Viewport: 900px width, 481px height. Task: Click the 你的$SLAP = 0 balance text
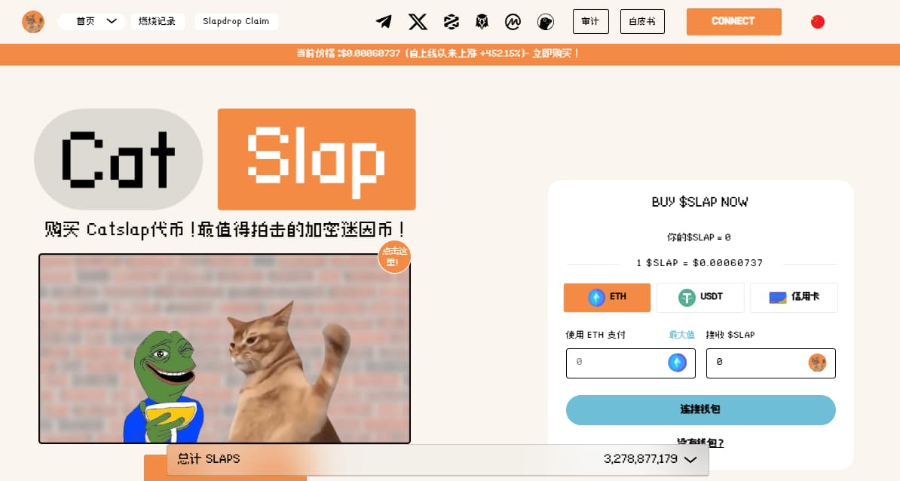click(x=699, y=237)
